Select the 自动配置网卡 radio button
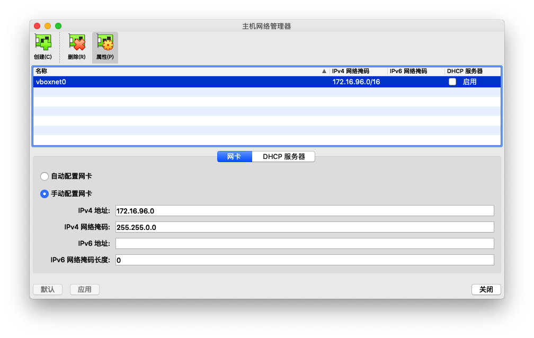This screenshot has width=534, height=338. pos(44,176)
